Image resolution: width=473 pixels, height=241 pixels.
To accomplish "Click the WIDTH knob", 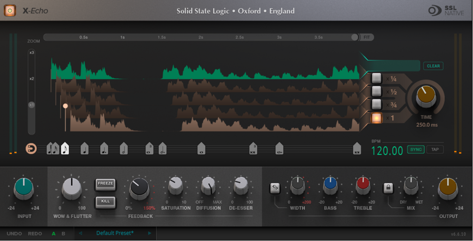I will pos(298,185).
